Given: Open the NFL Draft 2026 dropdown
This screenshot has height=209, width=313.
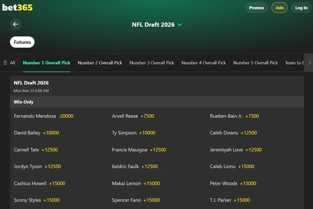Looking at the screenshot, I should coord(157,24).
